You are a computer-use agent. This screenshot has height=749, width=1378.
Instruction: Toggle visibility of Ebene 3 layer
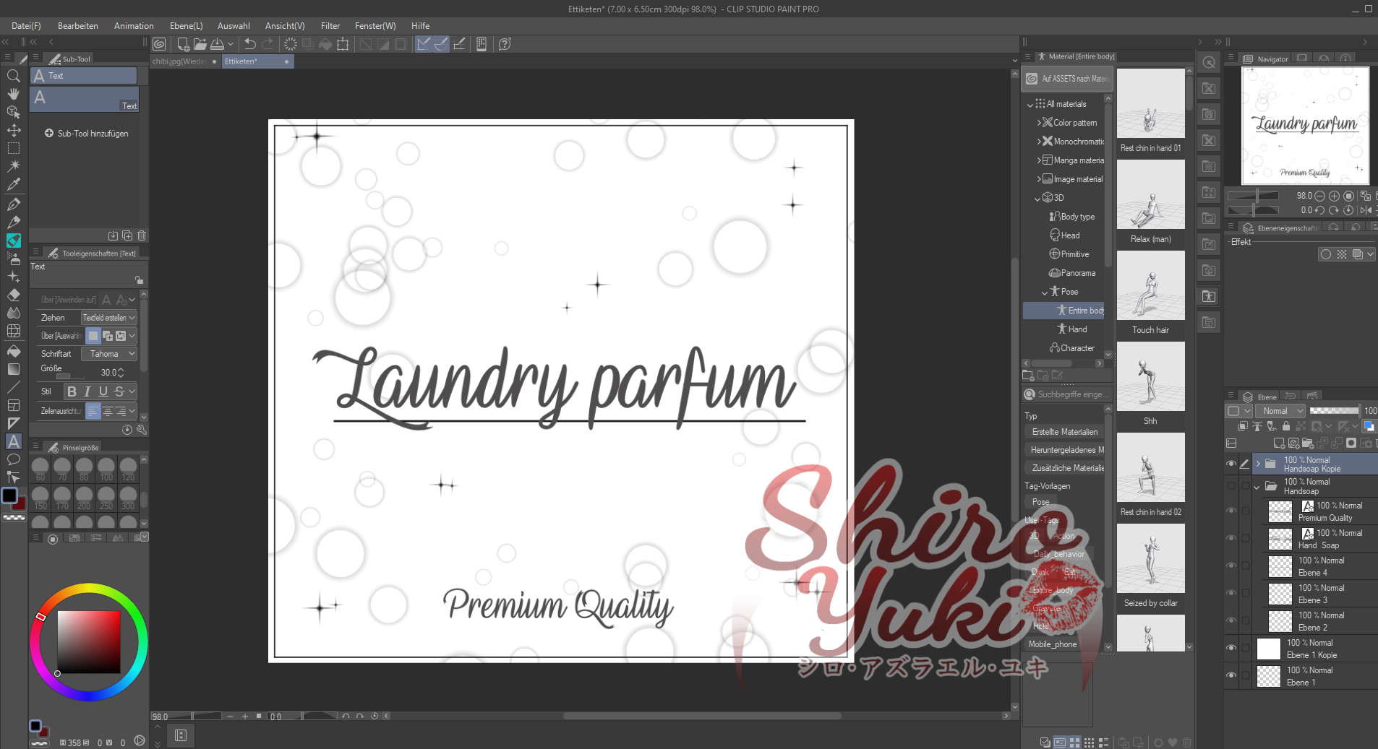(x=1231, y=593)
